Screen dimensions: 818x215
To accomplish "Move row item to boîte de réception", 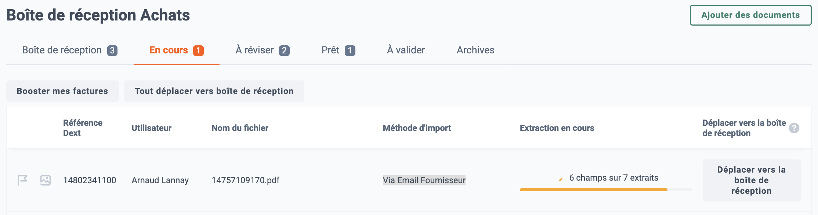I will 752,180.
